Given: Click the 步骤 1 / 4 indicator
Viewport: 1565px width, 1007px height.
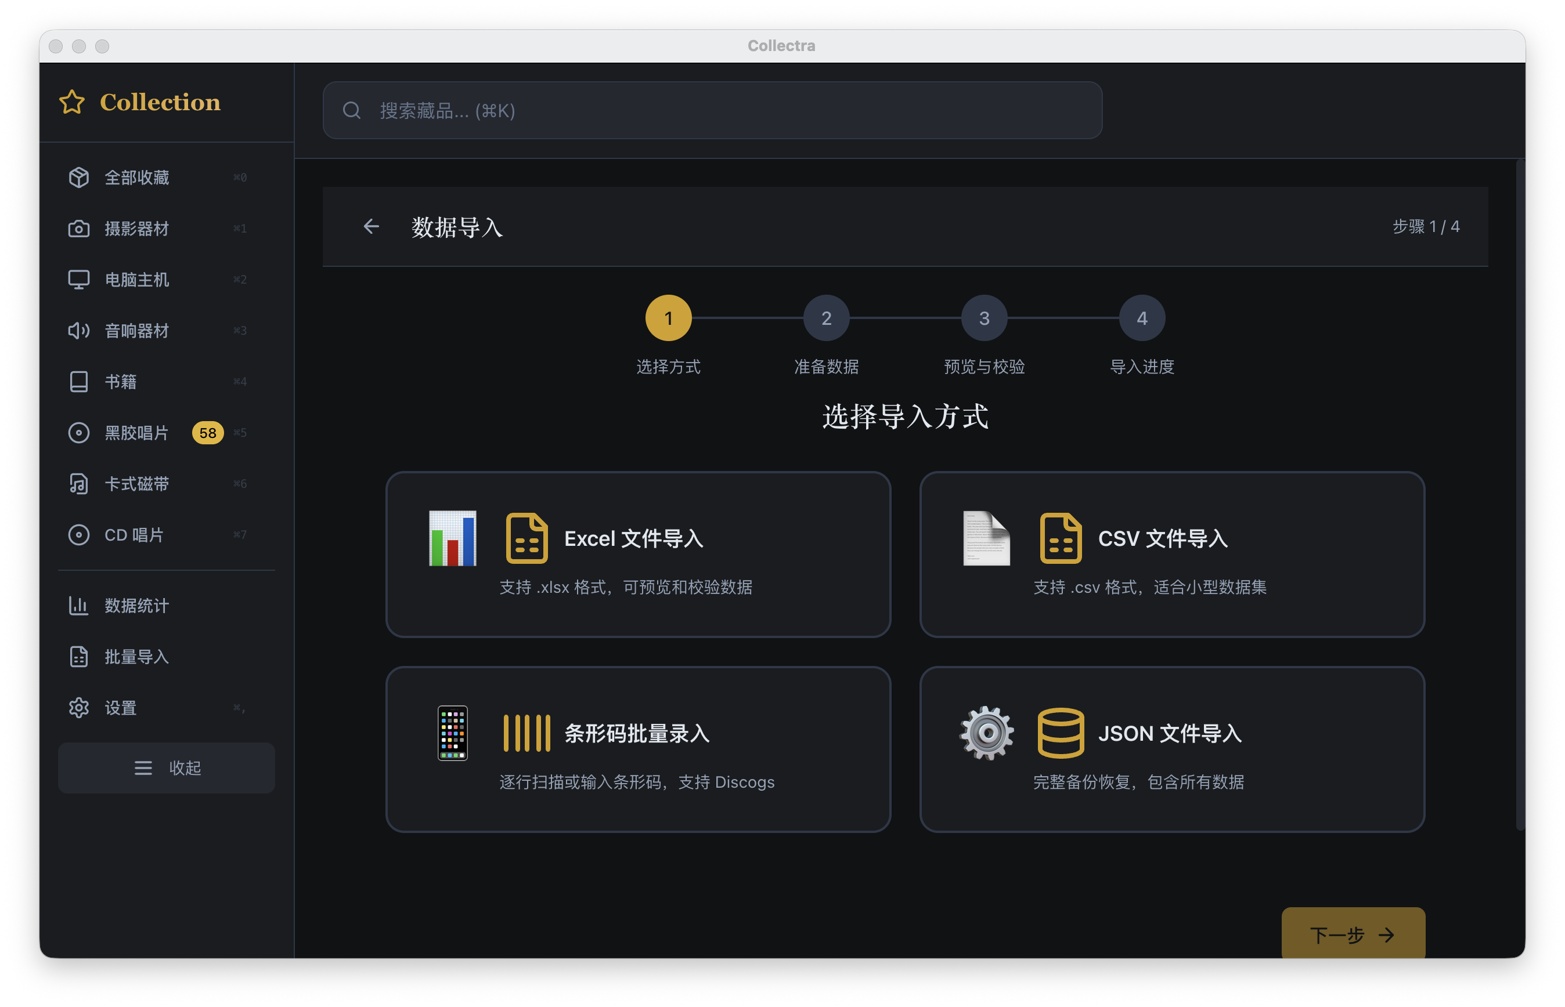Looking at the screenshot, I should pos(1425,226).
